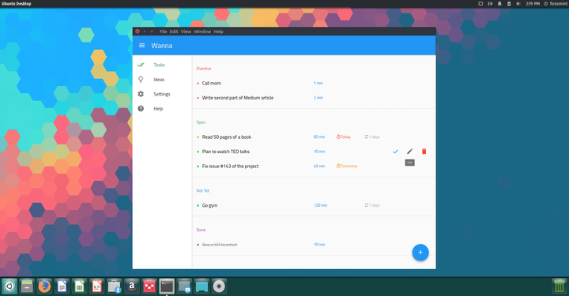Open the Window menu
The image size is (569, 296).
[202, 32]
